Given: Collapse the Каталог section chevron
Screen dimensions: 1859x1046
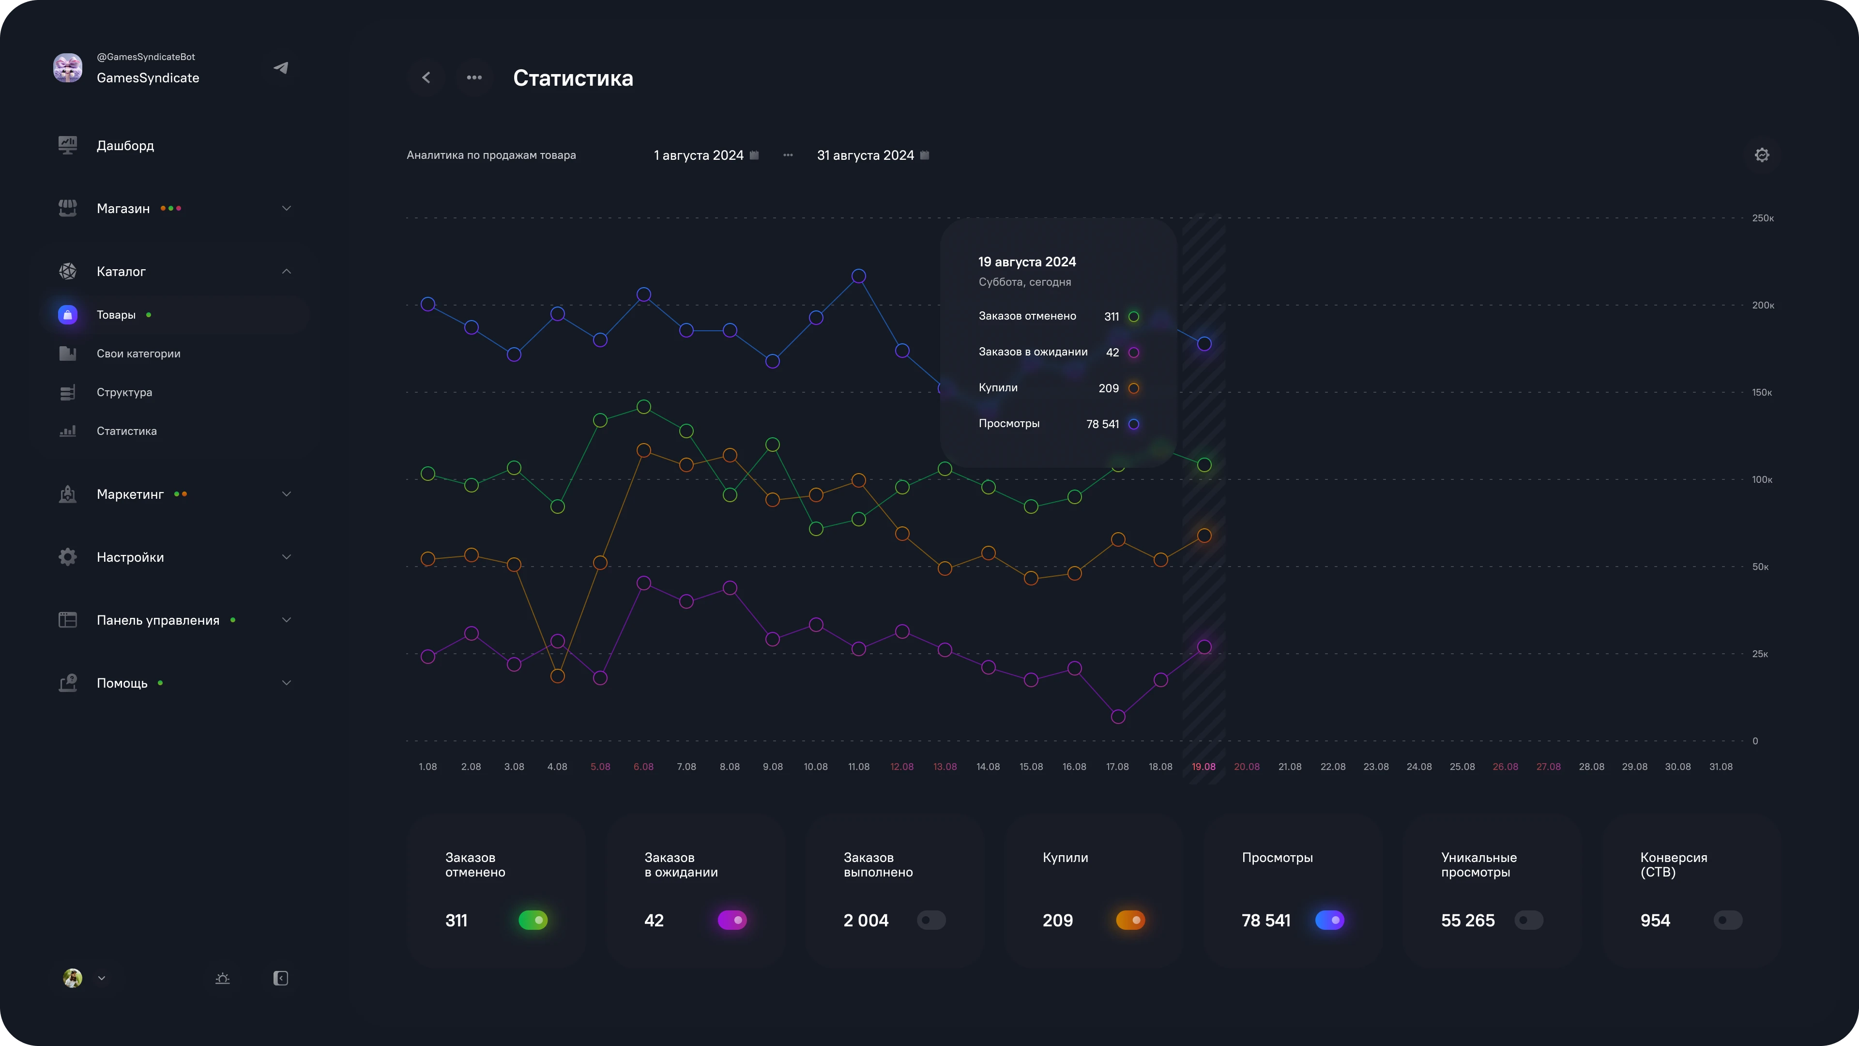Looking at the screenshot, I should (x=286, y=272).
